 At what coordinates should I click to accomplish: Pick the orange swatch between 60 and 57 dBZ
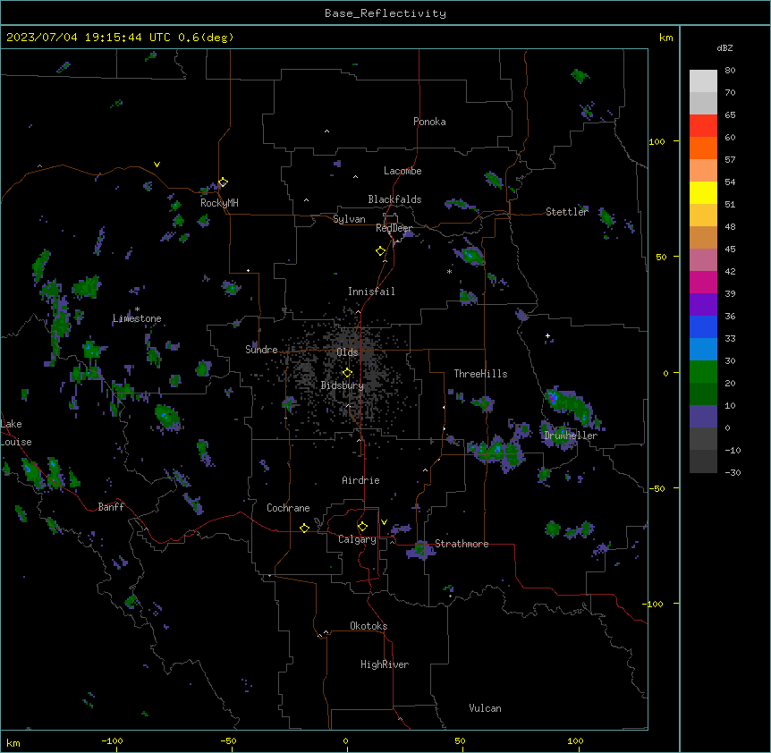point(703,148)
